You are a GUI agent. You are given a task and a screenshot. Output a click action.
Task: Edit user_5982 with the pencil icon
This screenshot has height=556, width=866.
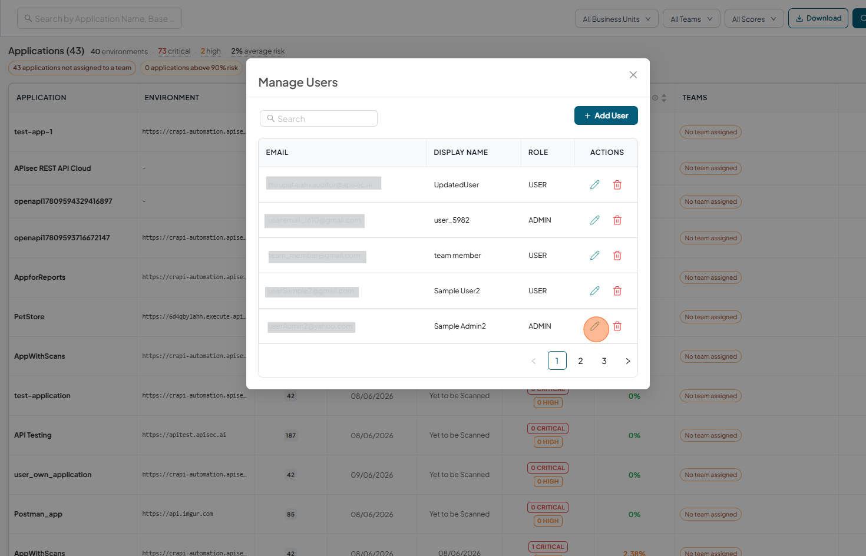pyautogui.click(x=595, y=220)
